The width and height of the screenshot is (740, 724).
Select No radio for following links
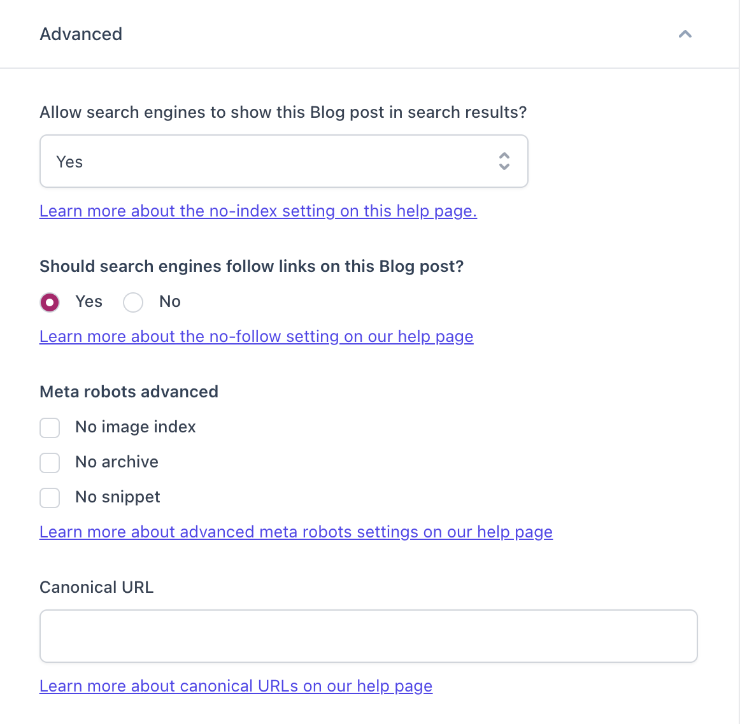133,302
